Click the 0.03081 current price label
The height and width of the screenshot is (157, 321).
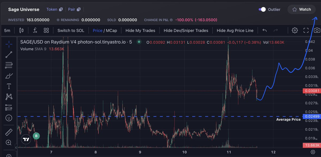click(x=311, y=91)
